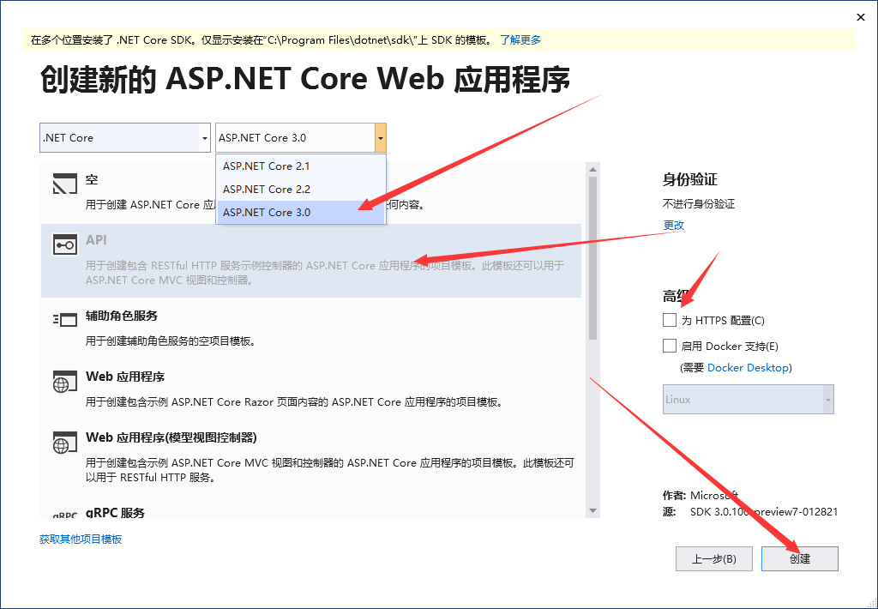The height and width of the screenshot is (609, 878).
Task: Choose ASP.NET Core 2.1 from the list
Action: [x=301, y=166]
